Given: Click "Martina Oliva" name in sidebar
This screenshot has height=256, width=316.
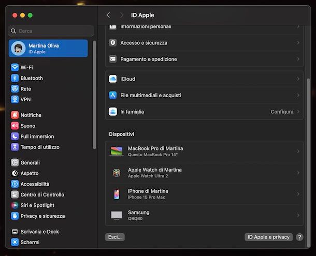Looking at the screenshot, I should (x=44, y=46).
